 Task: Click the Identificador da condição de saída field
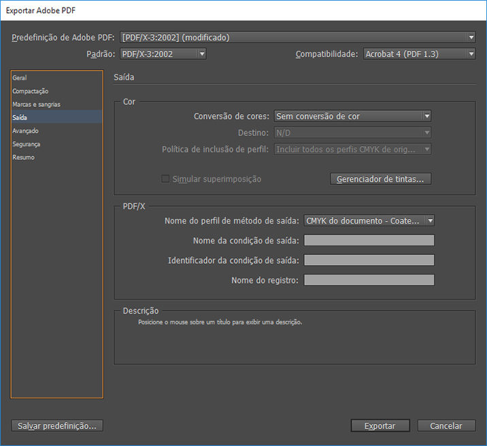point(369,260)
